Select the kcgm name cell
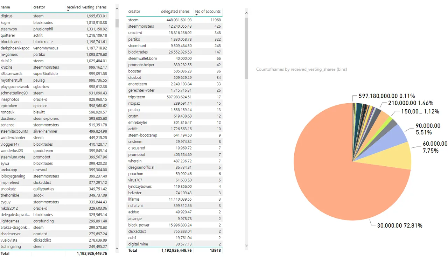 pyautogui.click(x=5, y=22)
